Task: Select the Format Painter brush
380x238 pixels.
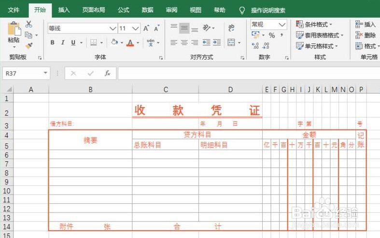Action: click(x=29, y=45)
